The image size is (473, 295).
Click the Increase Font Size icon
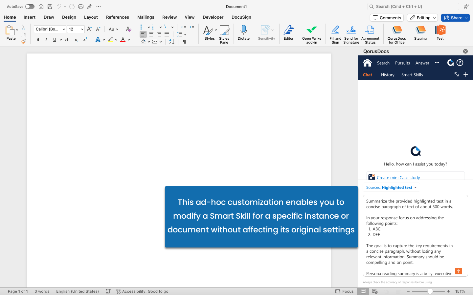click(89, 29)
